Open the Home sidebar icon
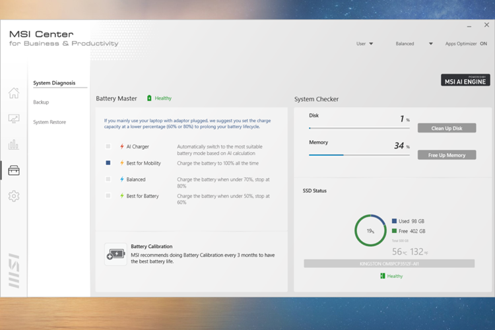This screenshot has height=330, width=495. point(14,93)
